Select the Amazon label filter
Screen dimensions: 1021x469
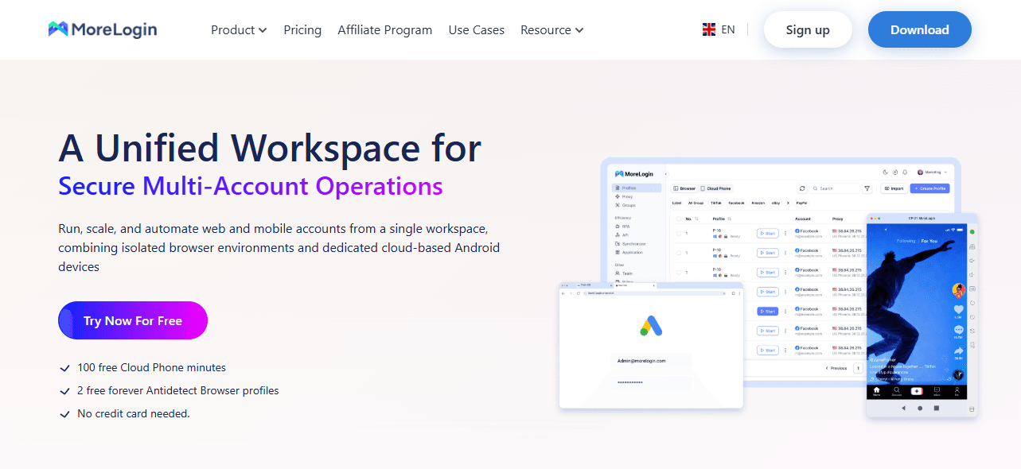click(x=758, y=203)
